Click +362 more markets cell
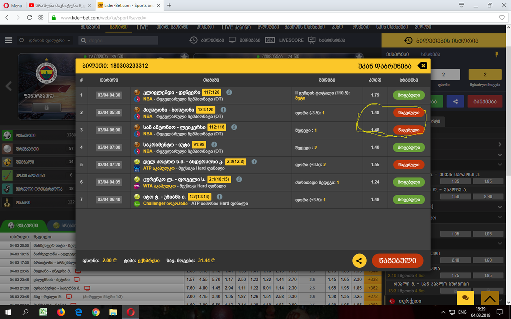The height and width of the screenshot is (319, 511). tap(372, 288)
